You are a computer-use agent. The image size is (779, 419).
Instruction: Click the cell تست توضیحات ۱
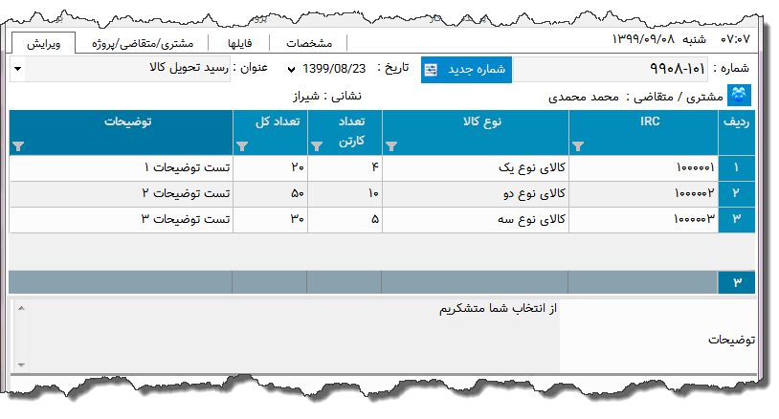click(122, 168)
